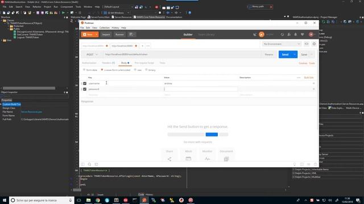Collapse the Classes node in Structure tree
This screenshot has width=364, height=204.
pos(2,20)
